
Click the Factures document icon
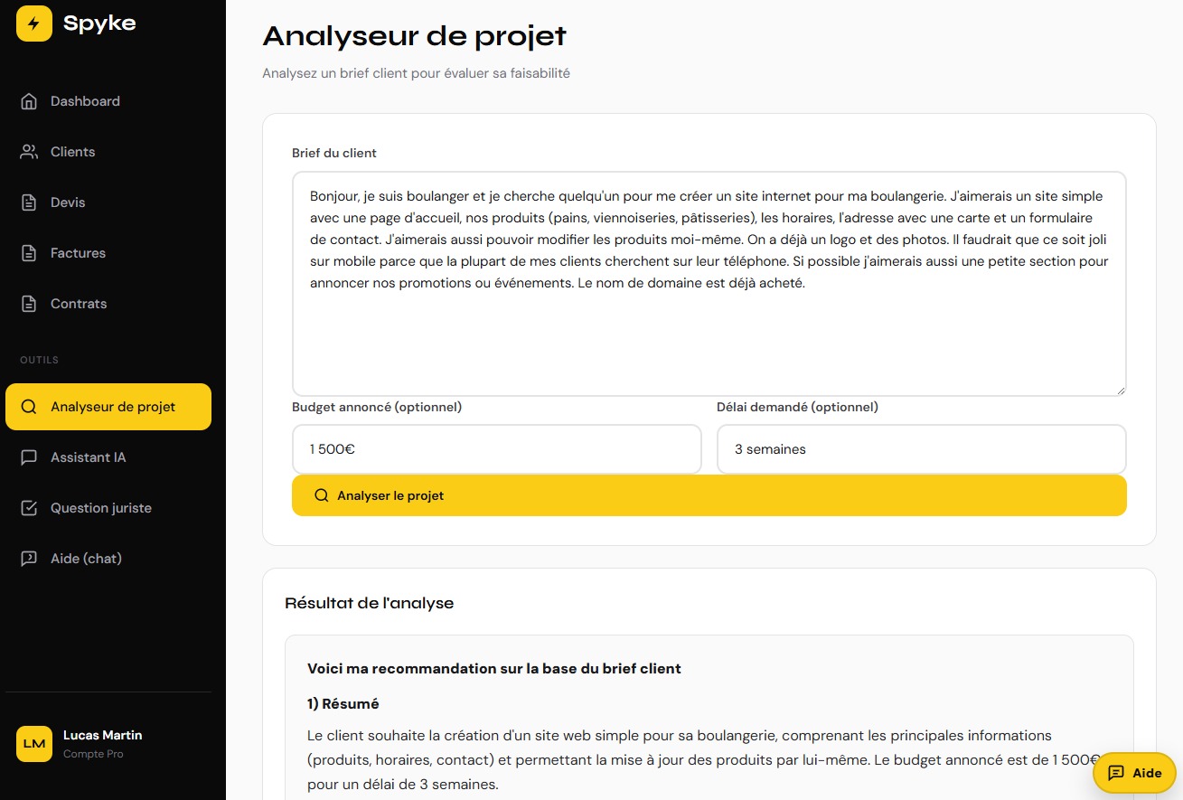pos(29,253)
